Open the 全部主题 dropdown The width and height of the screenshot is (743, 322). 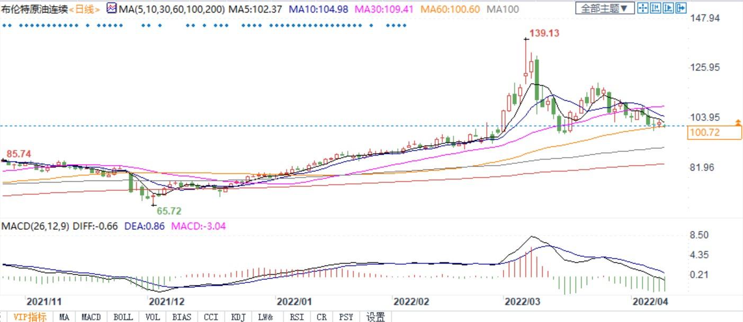(605, 8)
